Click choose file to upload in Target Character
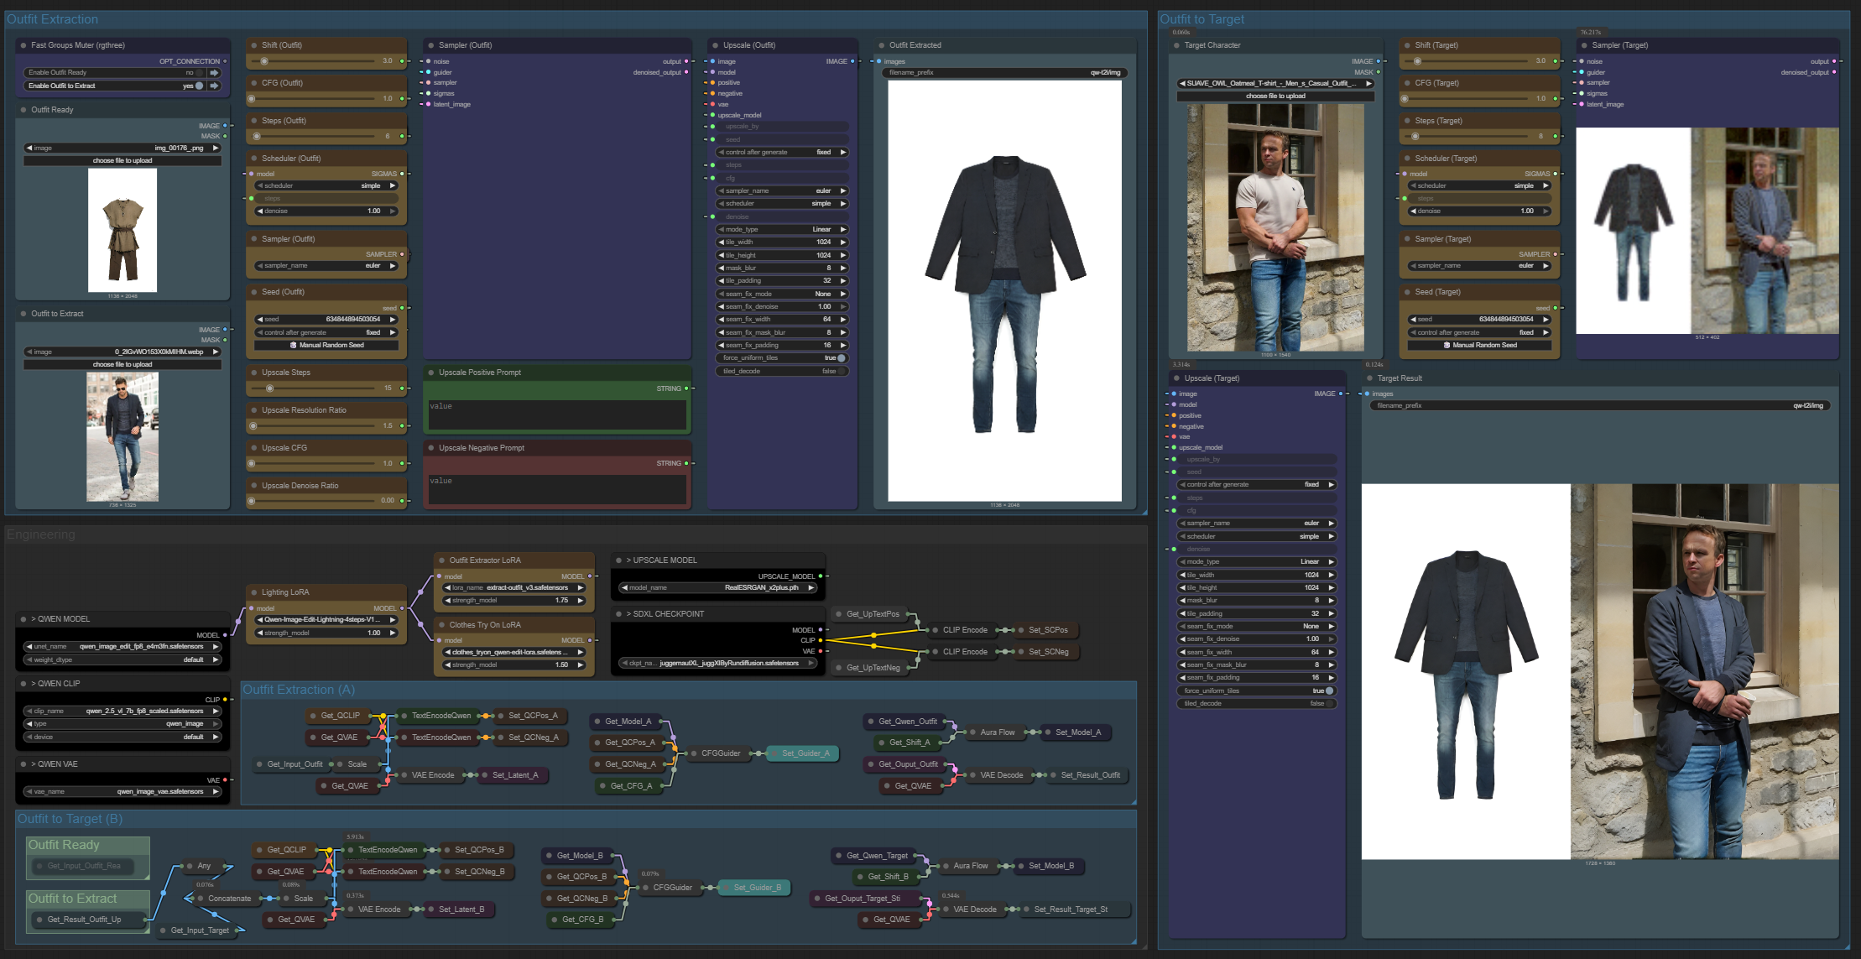Viewport: 1861px width, 959px height. [x=1275, y=96]
